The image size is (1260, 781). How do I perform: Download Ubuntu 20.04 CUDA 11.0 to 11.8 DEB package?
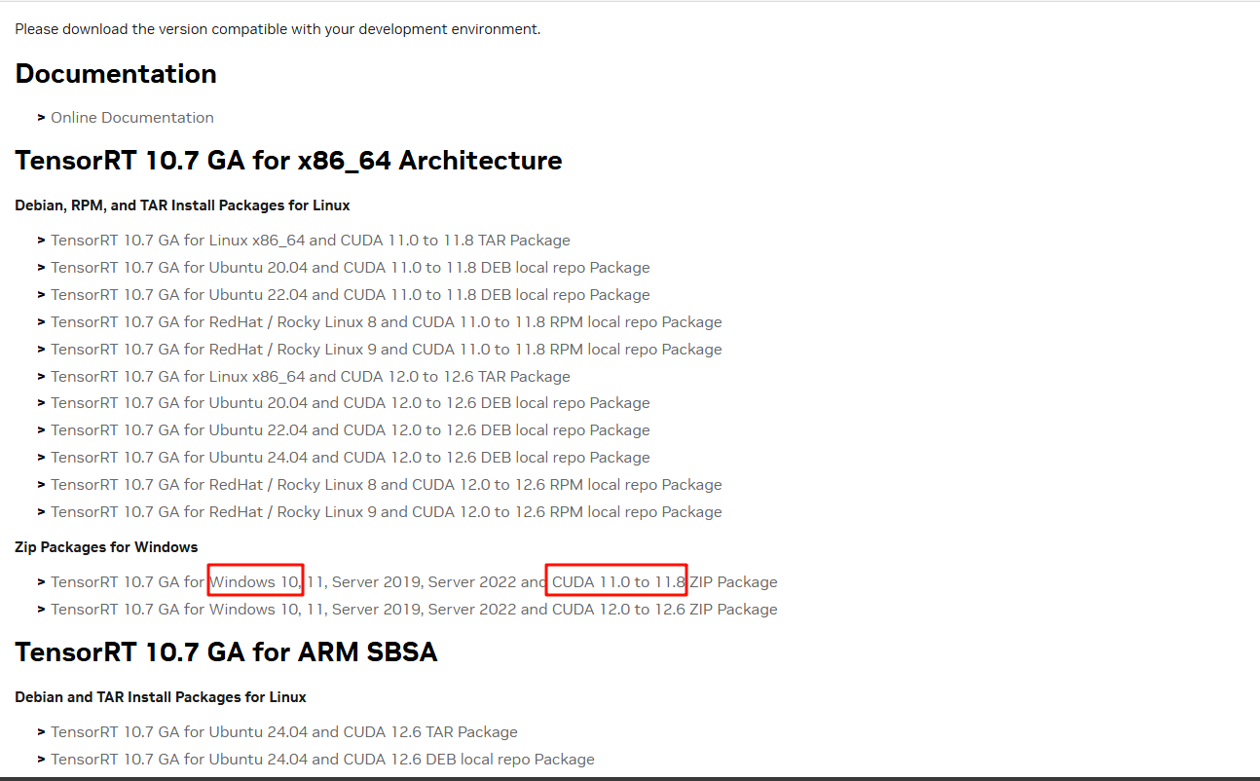[351, 268]
